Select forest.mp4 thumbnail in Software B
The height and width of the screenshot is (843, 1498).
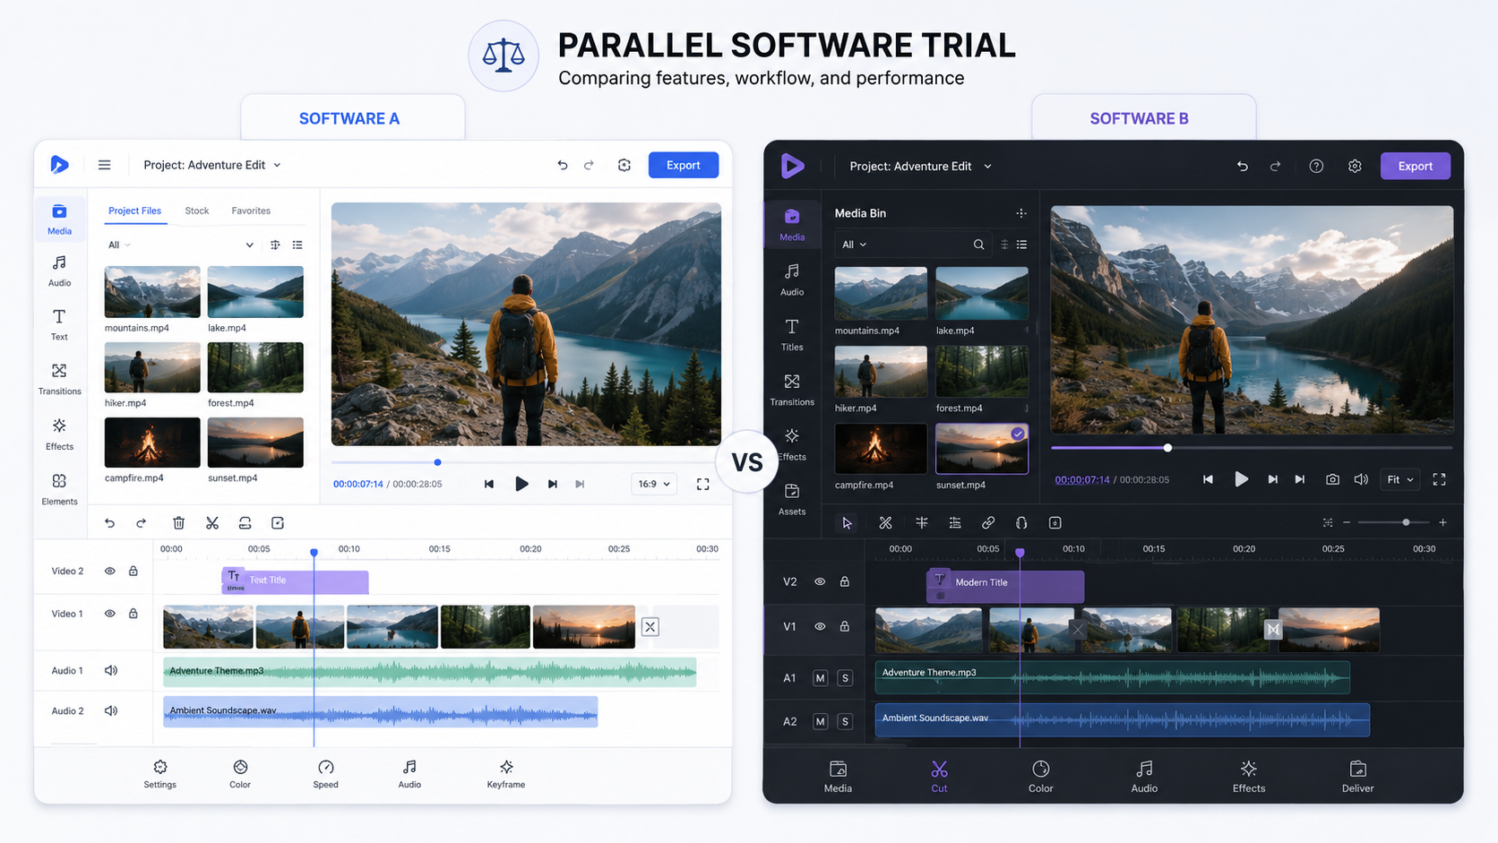pyautogui.click(x=982, y=371)
